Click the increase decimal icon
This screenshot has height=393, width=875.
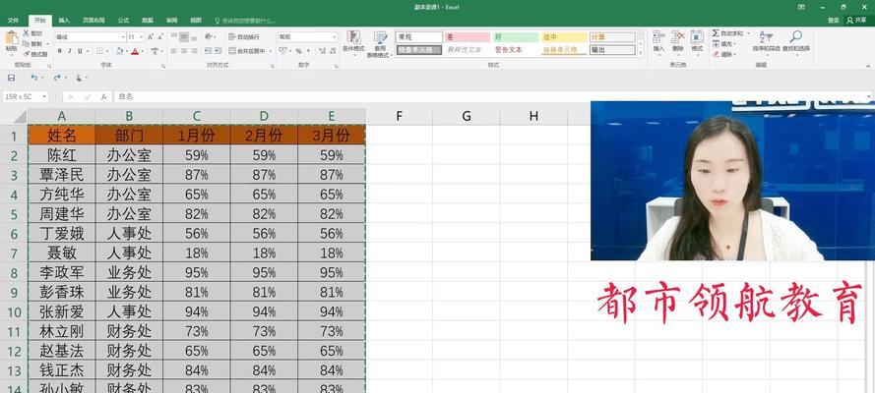(323, 51)
